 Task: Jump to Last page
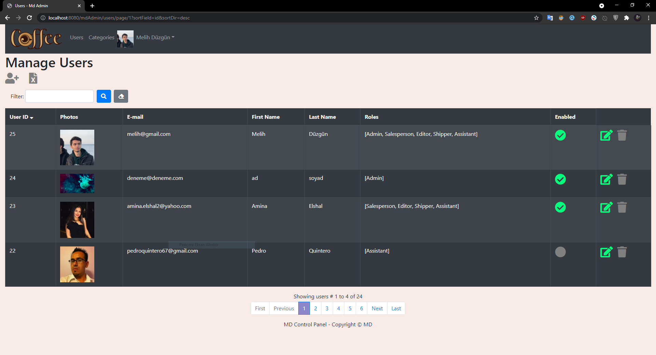[x=396, y=308]
